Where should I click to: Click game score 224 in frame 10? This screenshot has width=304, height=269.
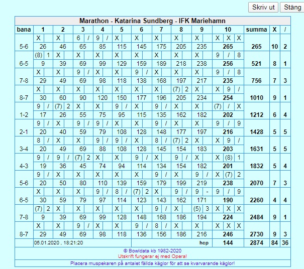point(228,217)
